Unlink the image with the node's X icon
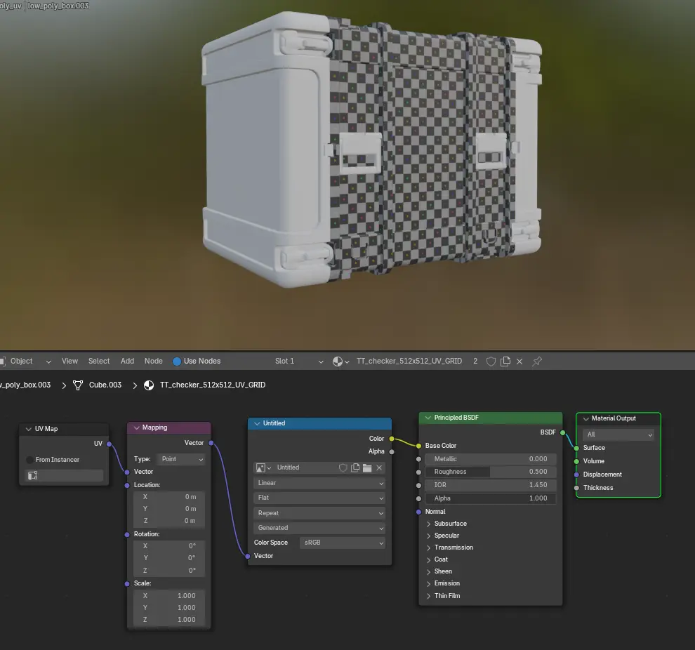The height and width of the screenshot is (650, 695). tap(379, 467)
